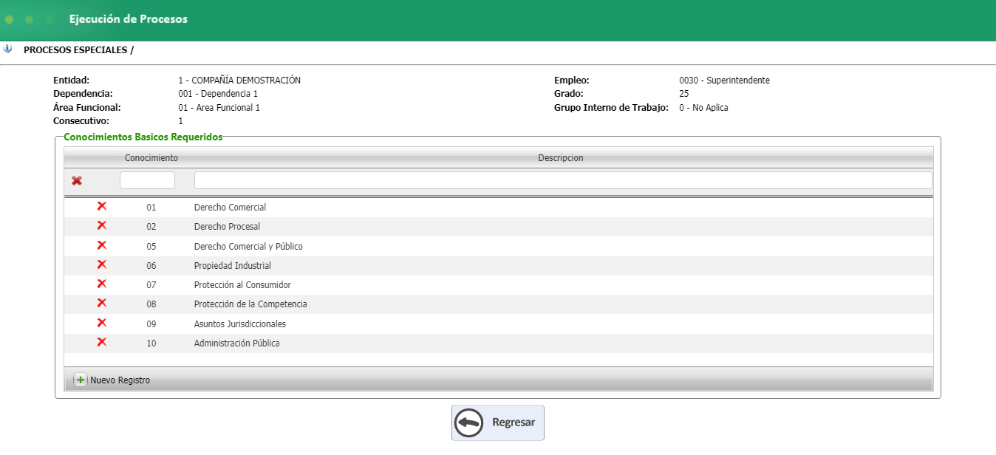The width and height of the screenshot is (996, 455).
Task: Focus the Descripcion filter field
Action: [563, 180]
